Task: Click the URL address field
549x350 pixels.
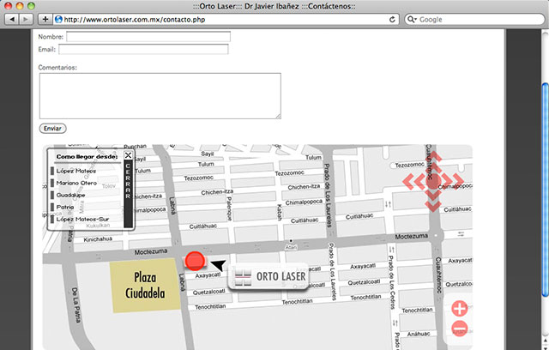Action: point(224,19)
